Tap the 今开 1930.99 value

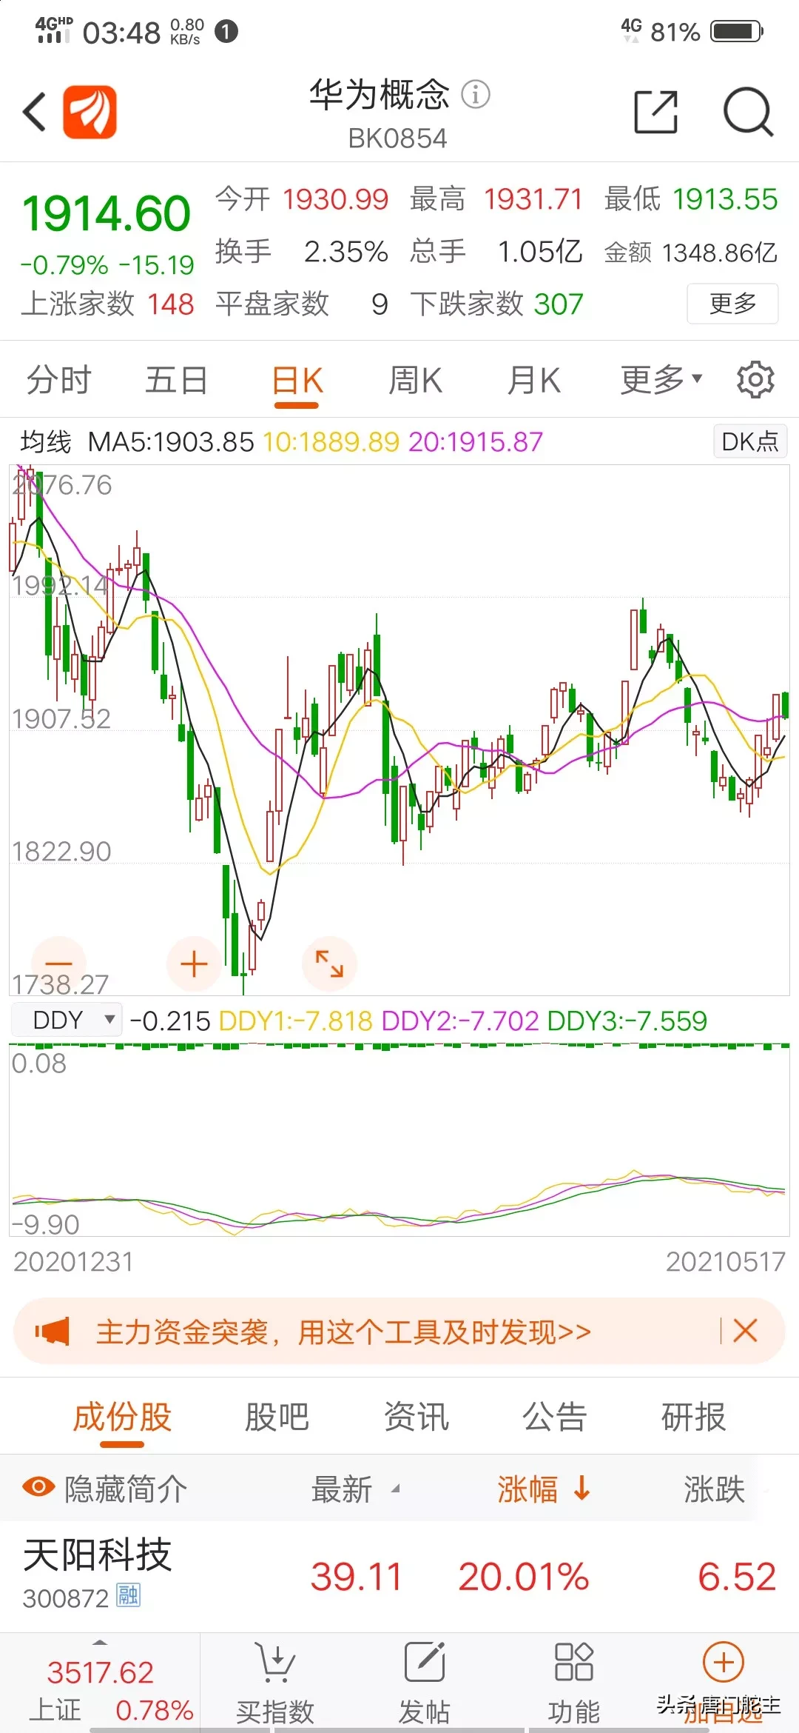(335, 198)
